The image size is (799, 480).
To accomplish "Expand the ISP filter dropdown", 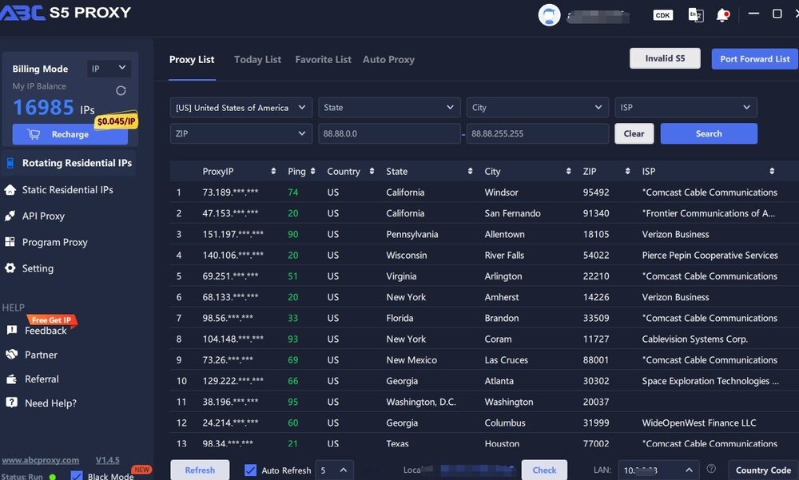I will (686, 108).
